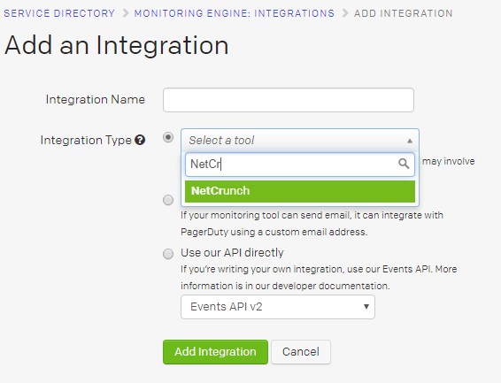Click the breadcrumb chevron after Service Directory
Viewport: 501px width, 383px height.
pyautogui.click(x=126, y=13)
